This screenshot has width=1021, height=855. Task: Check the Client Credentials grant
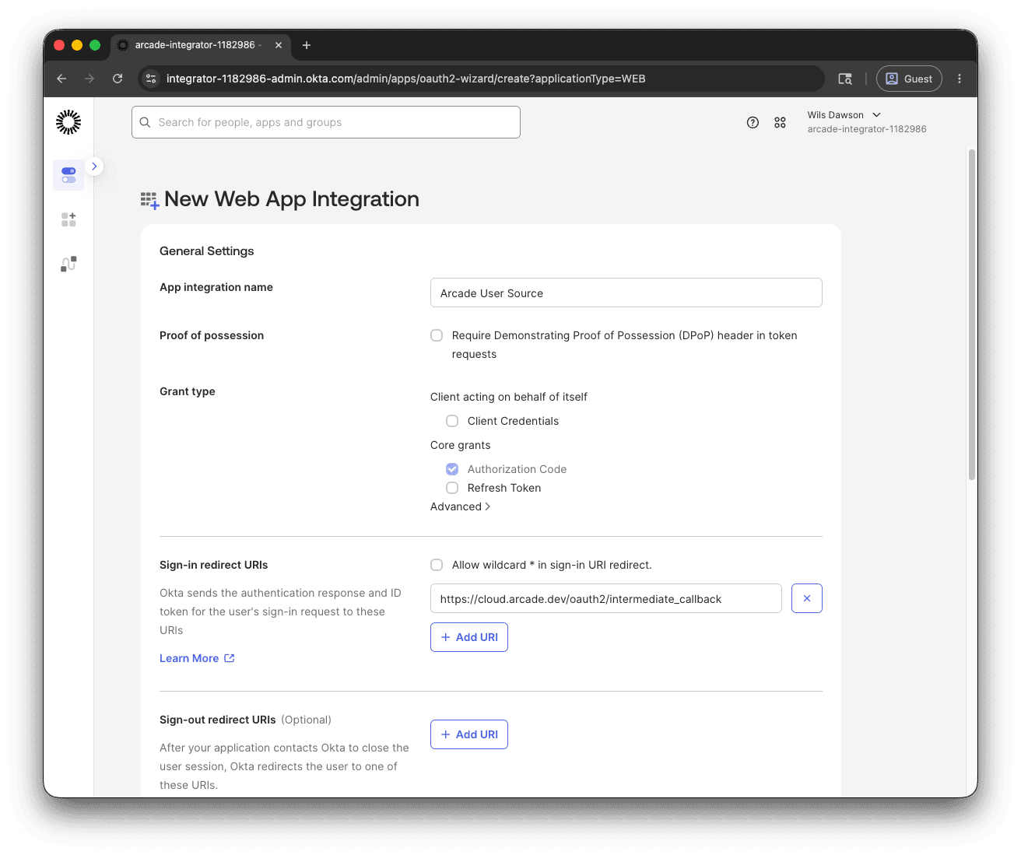pyautogui.click(x=452, y=421)
